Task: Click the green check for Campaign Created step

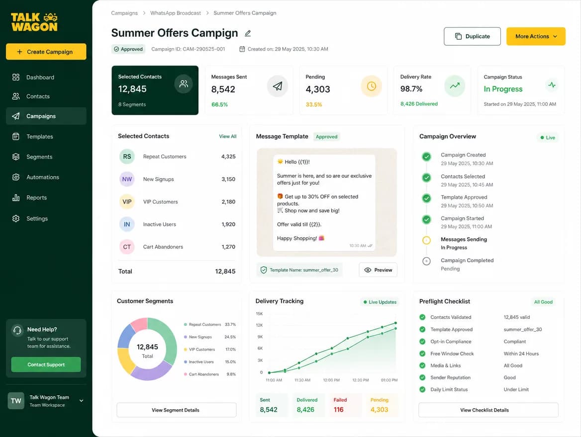Action: point(426,156)
